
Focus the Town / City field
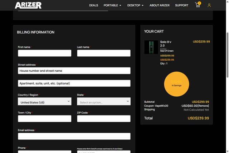44,118
